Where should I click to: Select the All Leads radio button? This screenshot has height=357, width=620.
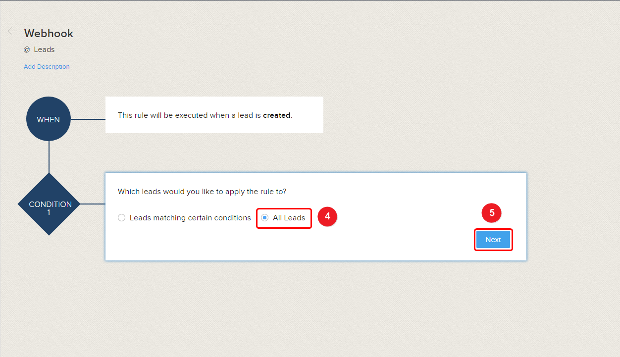[x=265, y=218]
